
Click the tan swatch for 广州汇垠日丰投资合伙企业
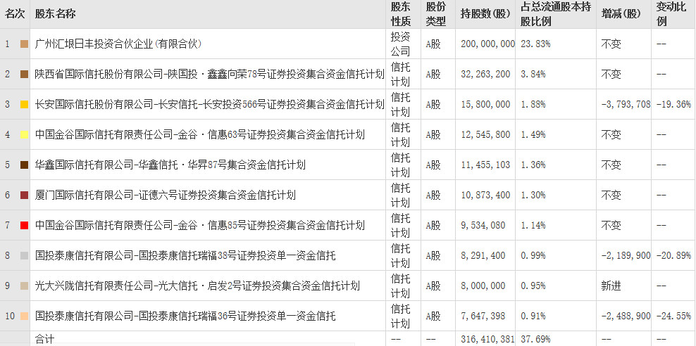point(25,44)
